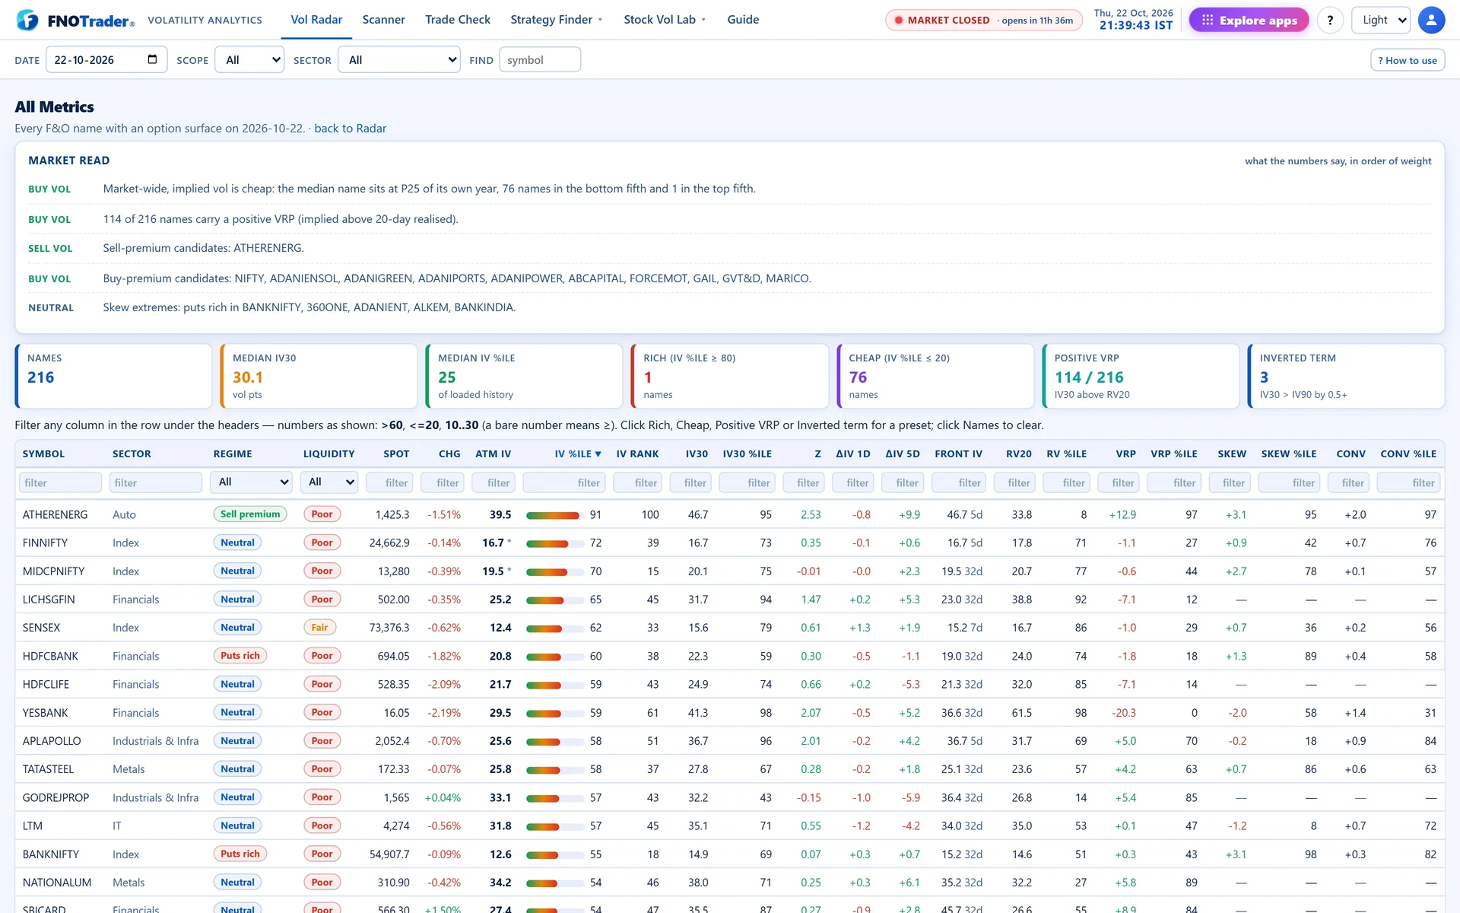The image size is (1460, 913).
Task: Expand the Sector All dropdown
Action: pyautogui.click(x=399, y=59)
